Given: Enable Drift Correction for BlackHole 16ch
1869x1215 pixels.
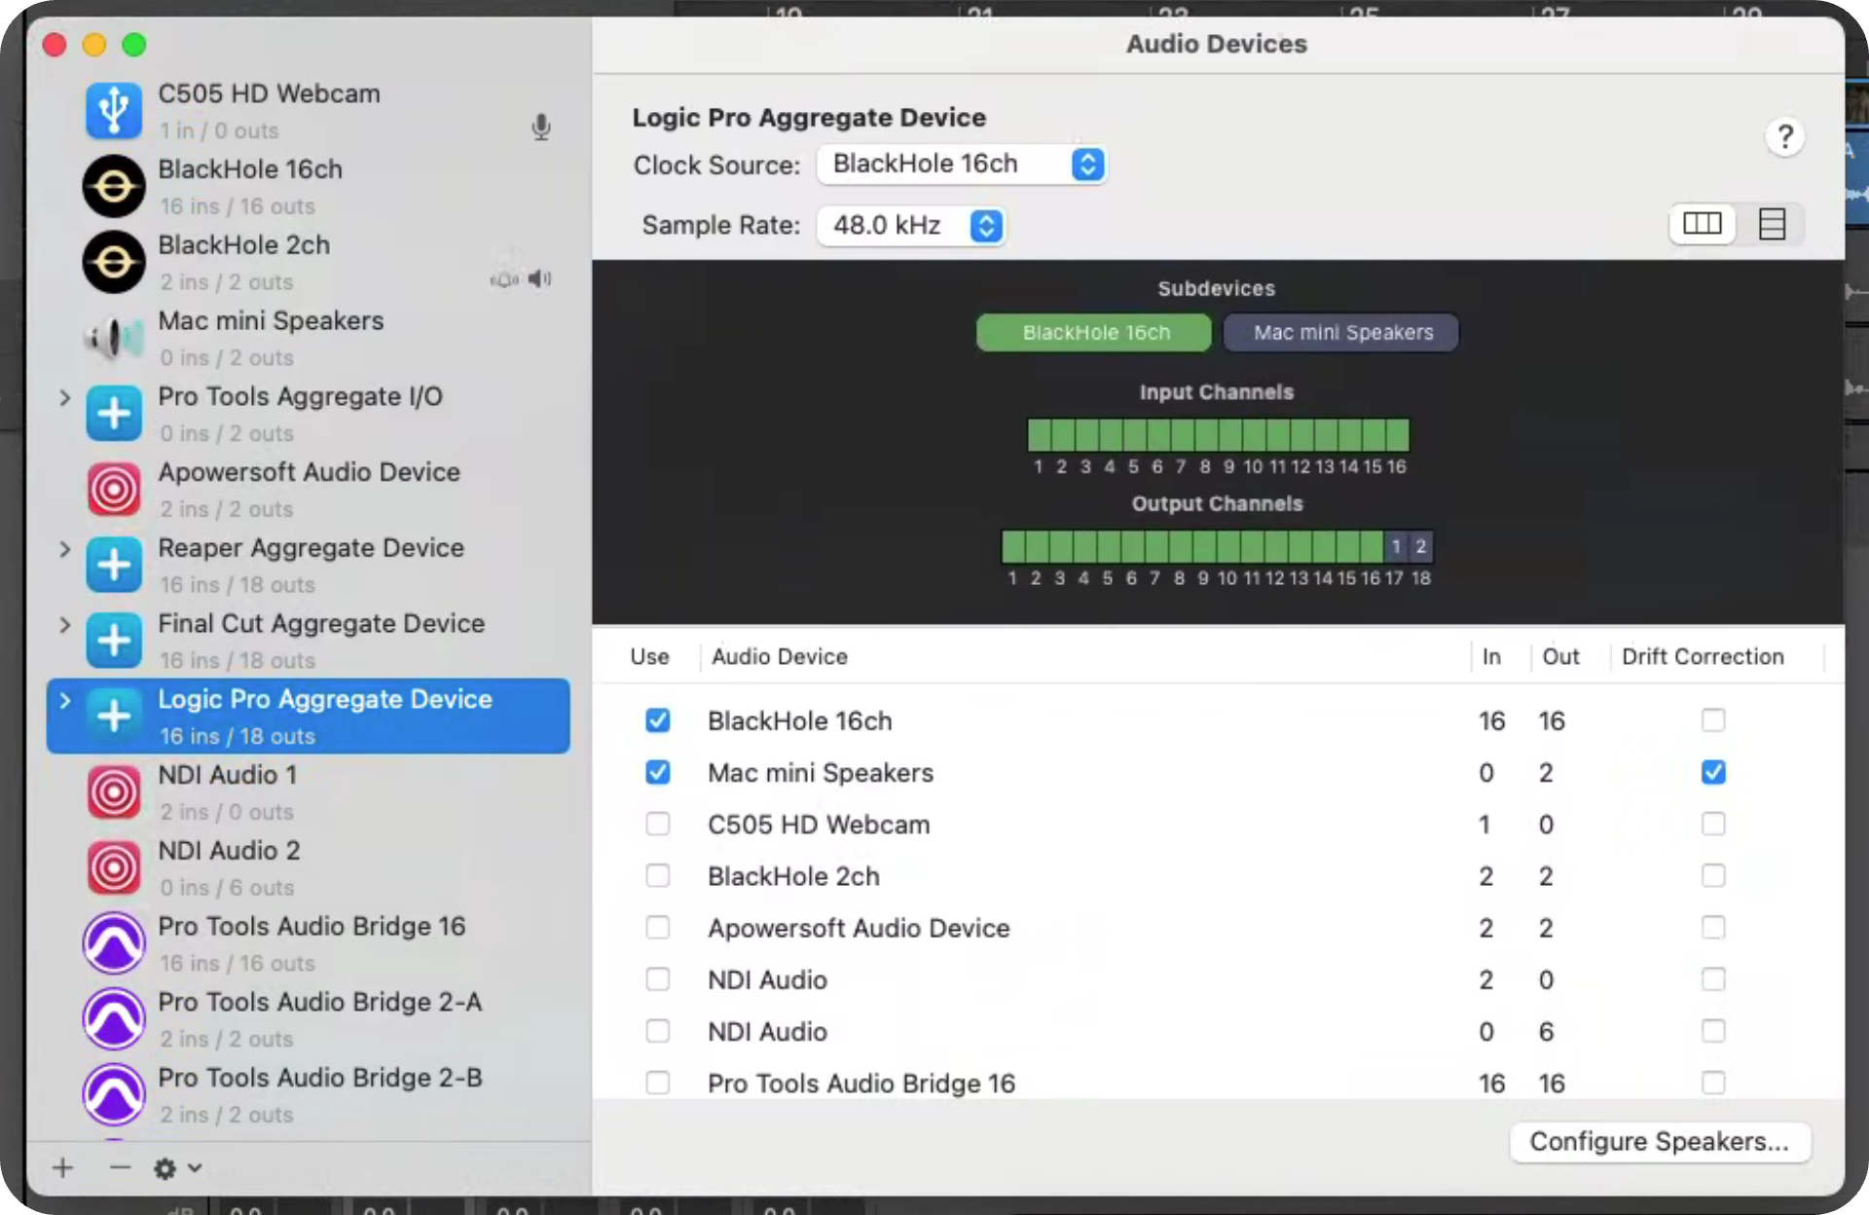Looking at the screenshot, I should pyautogui.click(x=1713, y=720).
